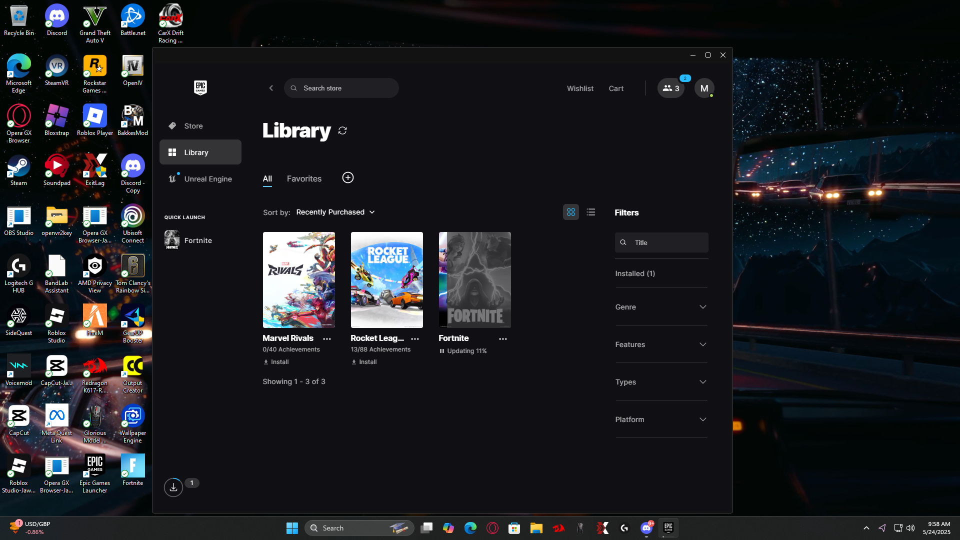Open the downloads manager icon
Viewport: 960px width, 540px height.
[173, 487]
